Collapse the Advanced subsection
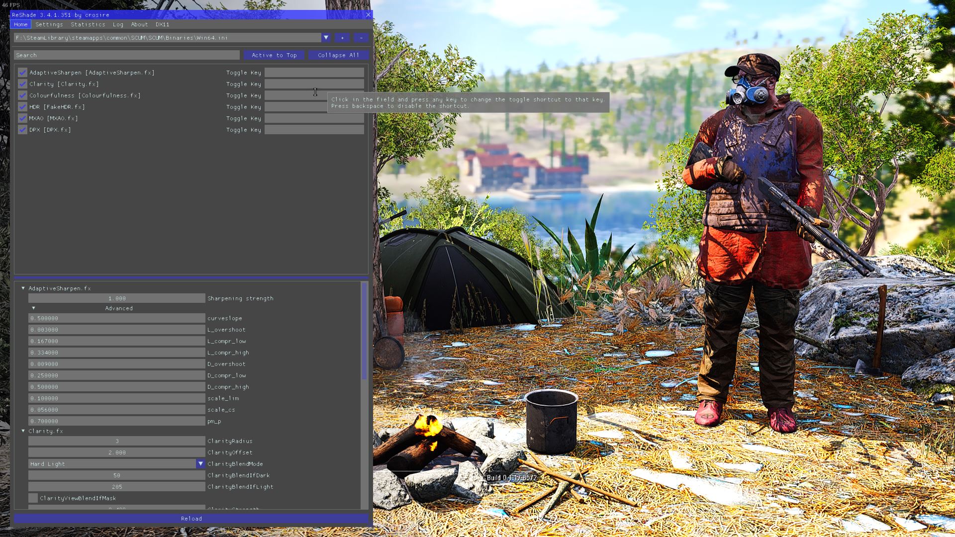 33,308
